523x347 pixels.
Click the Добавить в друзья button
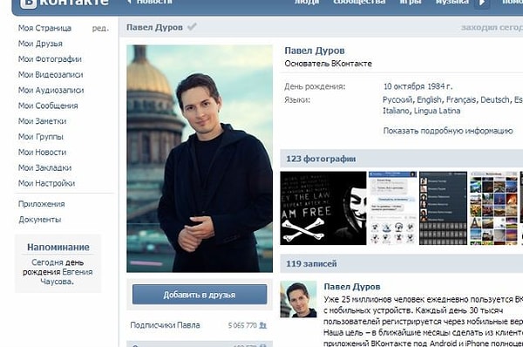click(200, 295)
